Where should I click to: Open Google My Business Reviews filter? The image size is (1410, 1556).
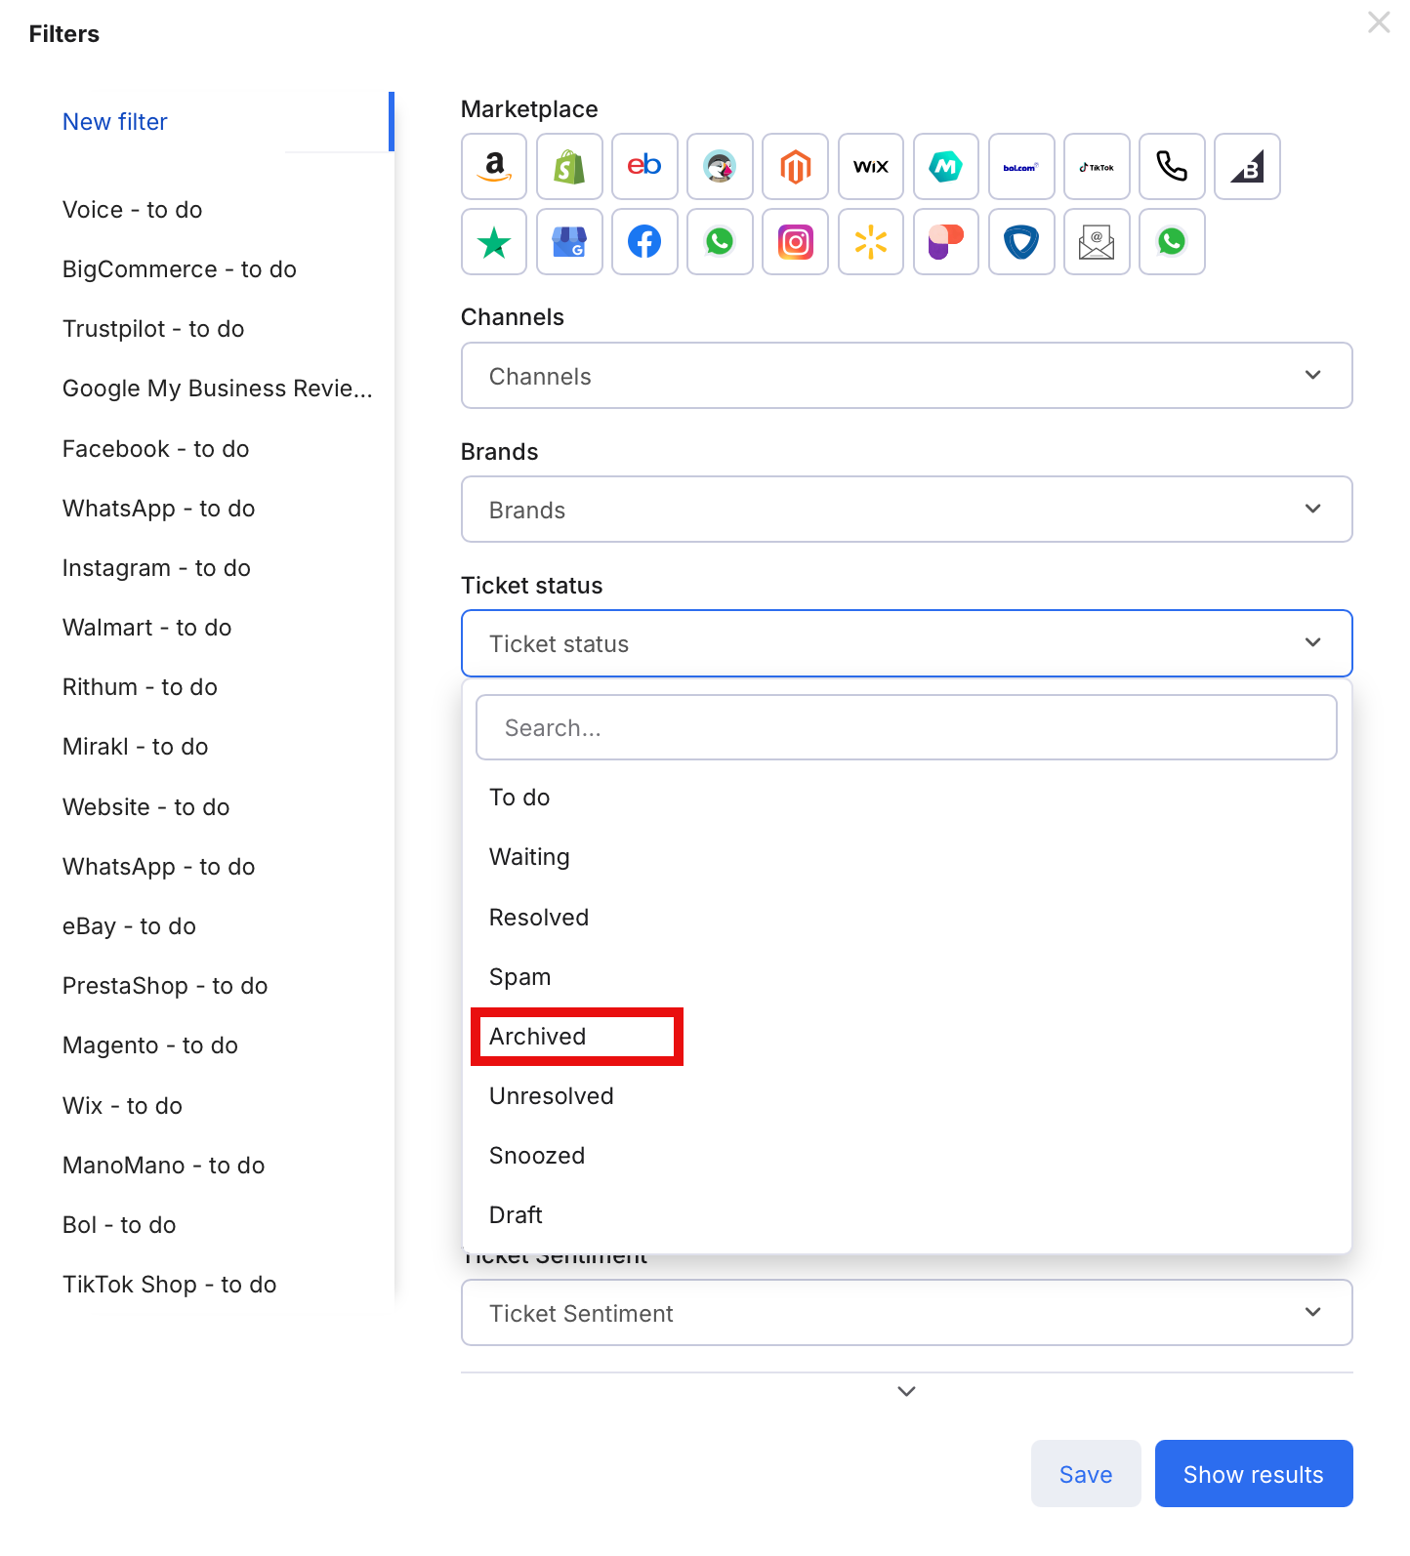point(218,389)
